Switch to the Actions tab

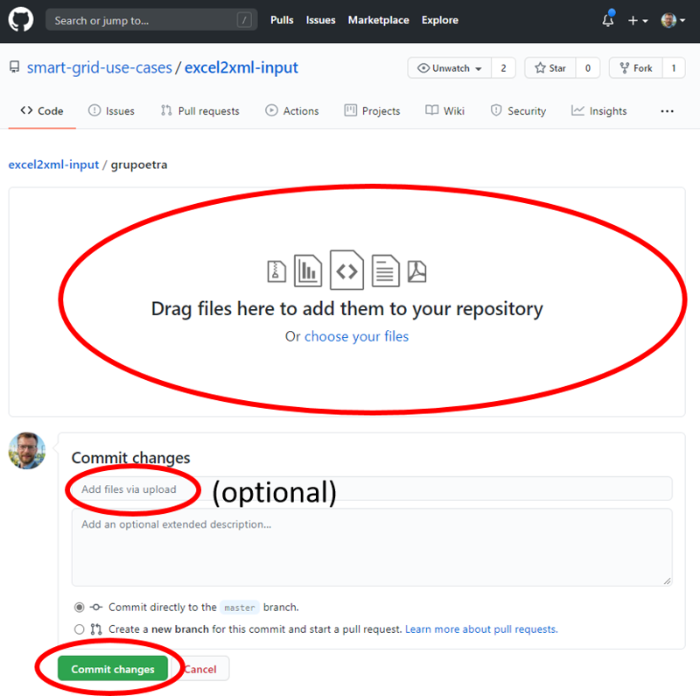(292, 111)
